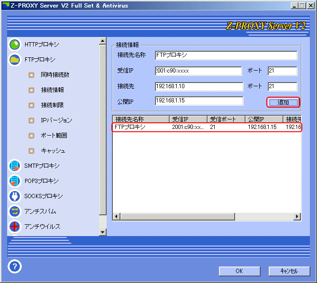Click the port field next to 接続先
The height and width of the screenshot is (283, 317).
(x=282, y=86)
